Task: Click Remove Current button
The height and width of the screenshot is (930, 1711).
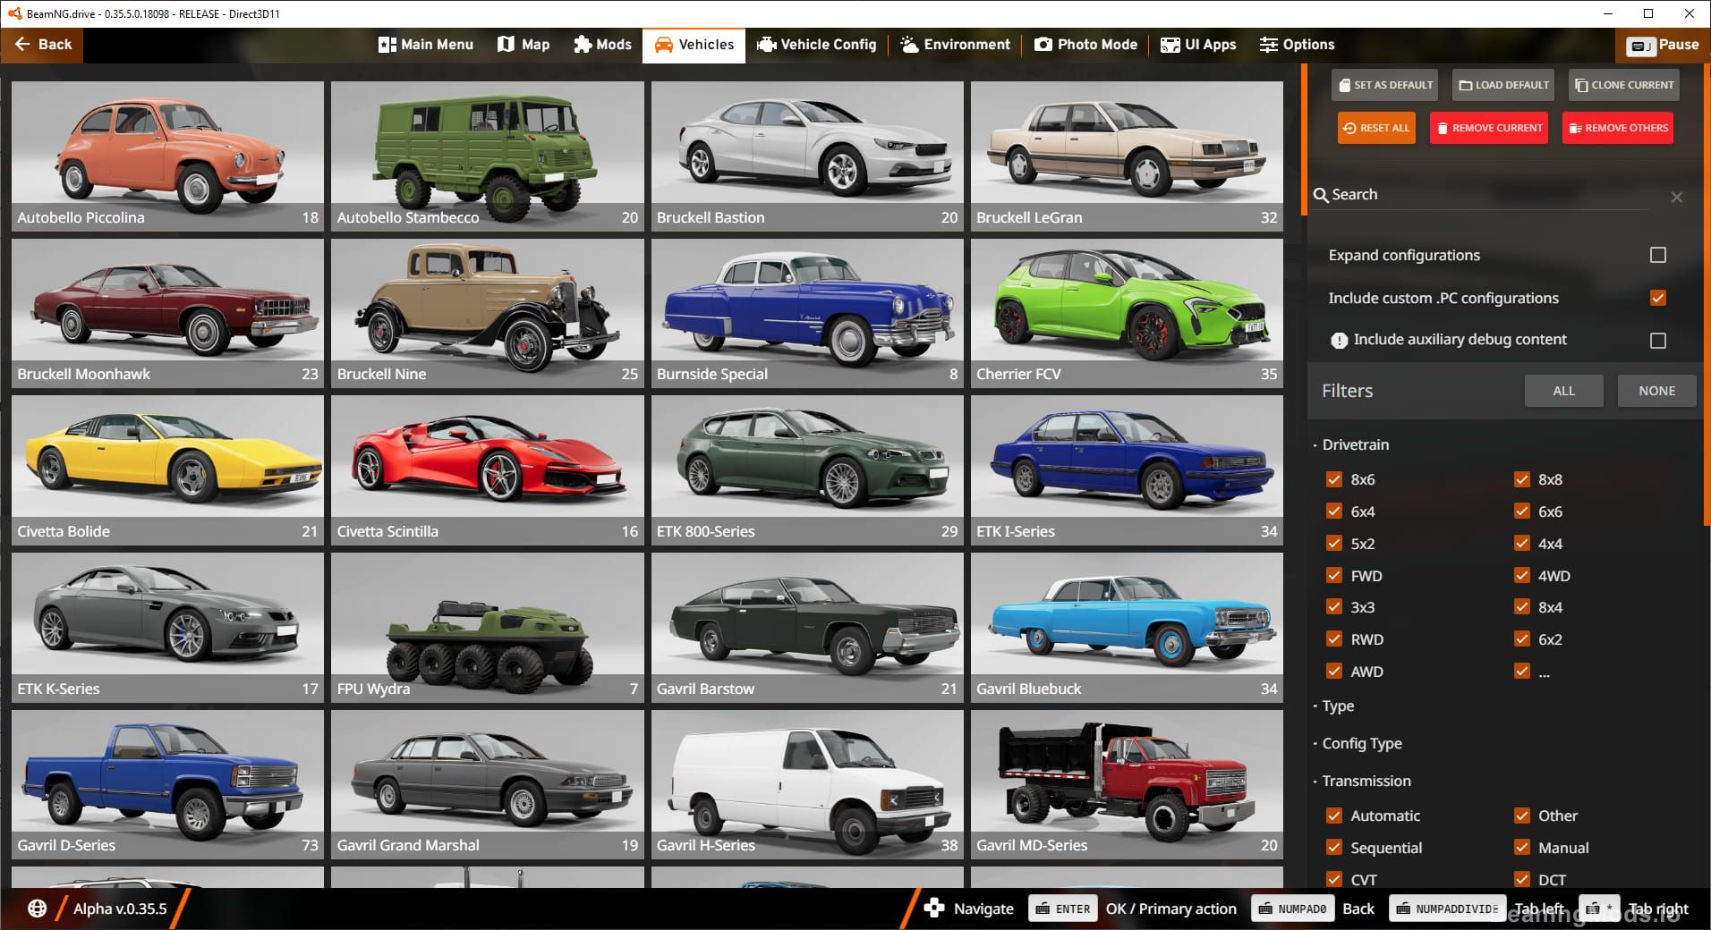Action: (x=1489, y=128)
